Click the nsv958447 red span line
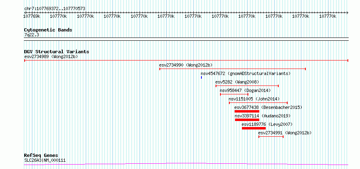The width and height of the screenshot is (360, 169). pos(234,94)
